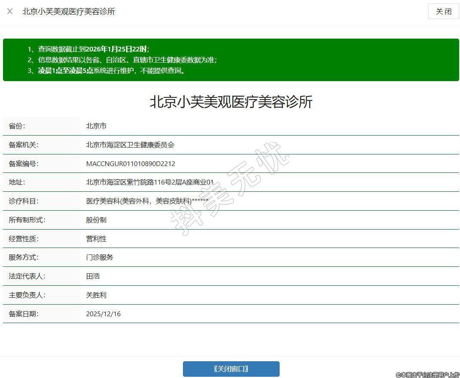This screenshot has width=460, height=378.
Task: Select the 所有制形式 value 股份制
Action: click(x=96, y=220)
